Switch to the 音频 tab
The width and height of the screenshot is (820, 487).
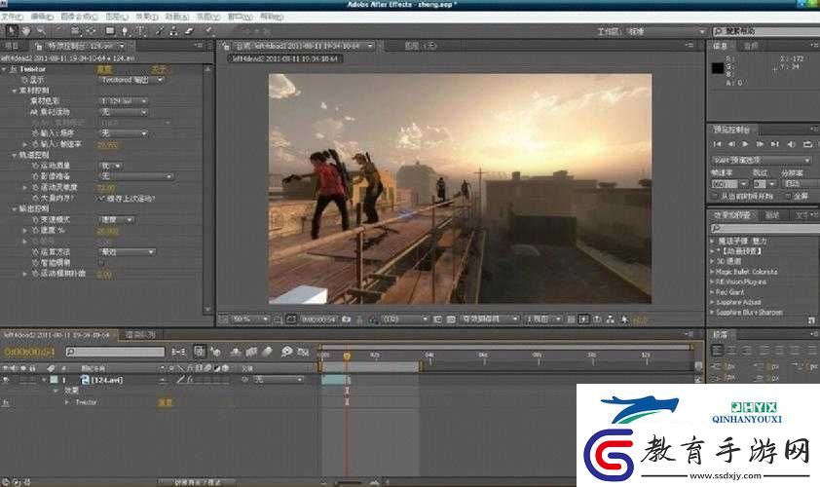pos(751,46)
